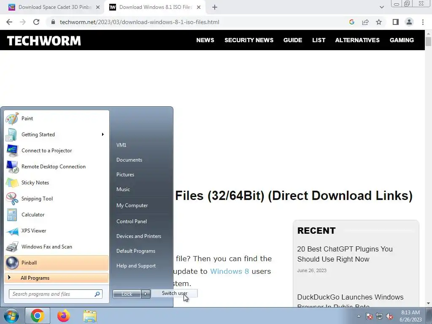Open Control Panel
This screenshot has height=324, width=432.
pos(132,221)
